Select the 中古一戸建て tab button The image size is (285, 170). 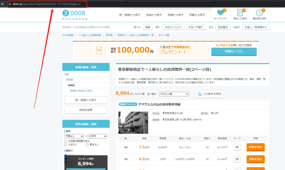click(x=196, y=27)
